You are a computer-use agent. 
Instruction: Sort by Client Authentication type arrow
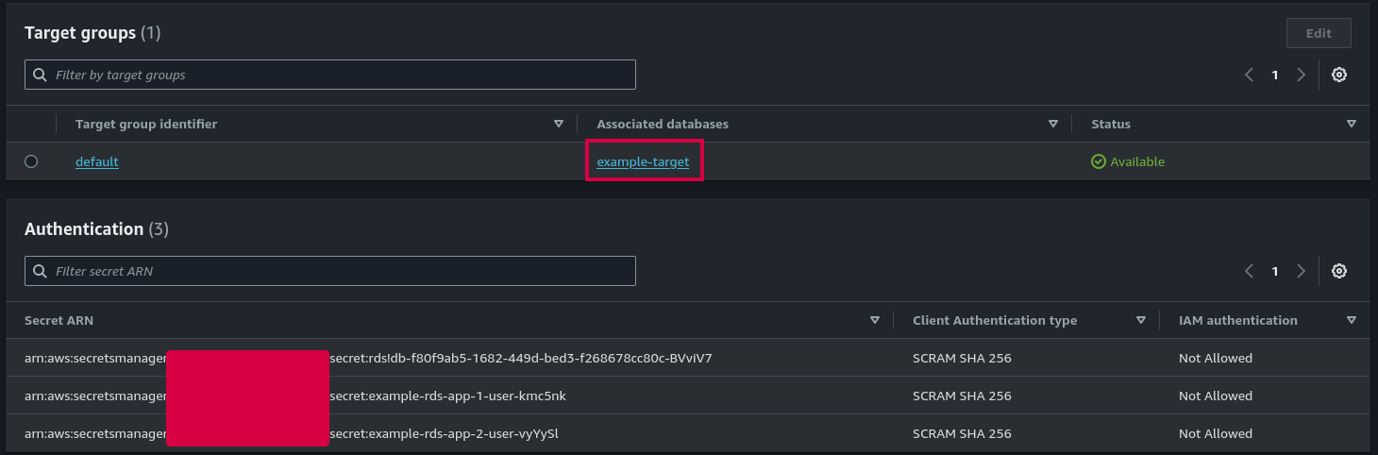(1141, 320)
